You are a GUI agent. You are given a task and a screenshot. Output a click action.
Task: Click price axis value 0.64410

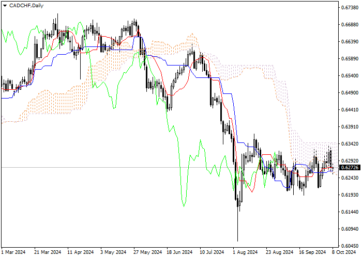click(x=350, y=109)
